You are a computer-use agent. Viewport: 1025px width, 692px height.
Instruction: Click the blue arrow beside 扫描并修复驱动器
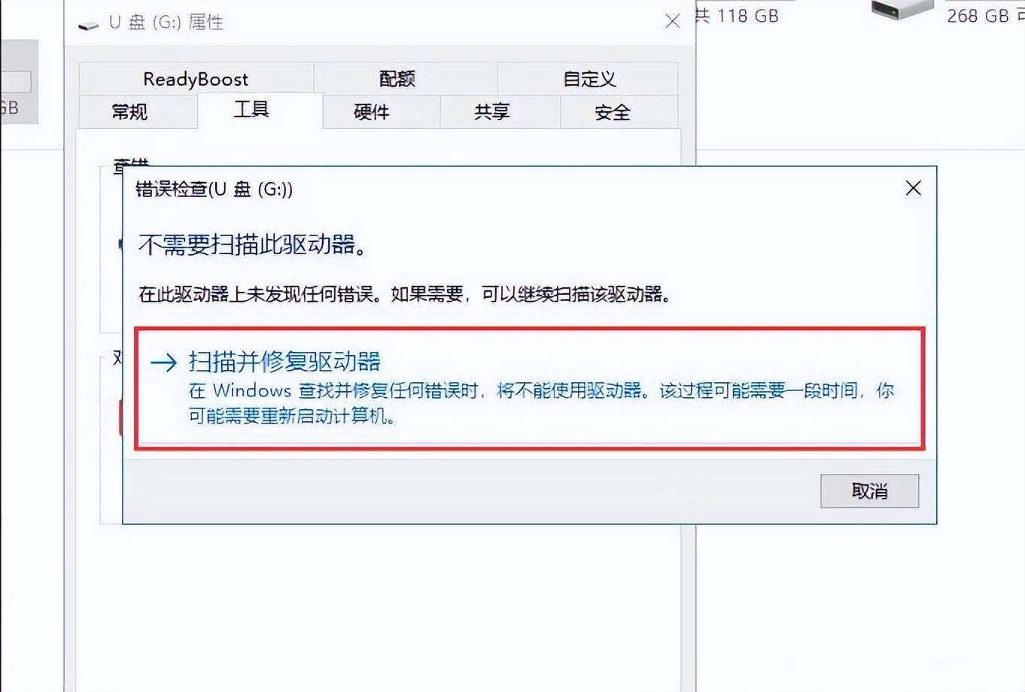point(163,363)
